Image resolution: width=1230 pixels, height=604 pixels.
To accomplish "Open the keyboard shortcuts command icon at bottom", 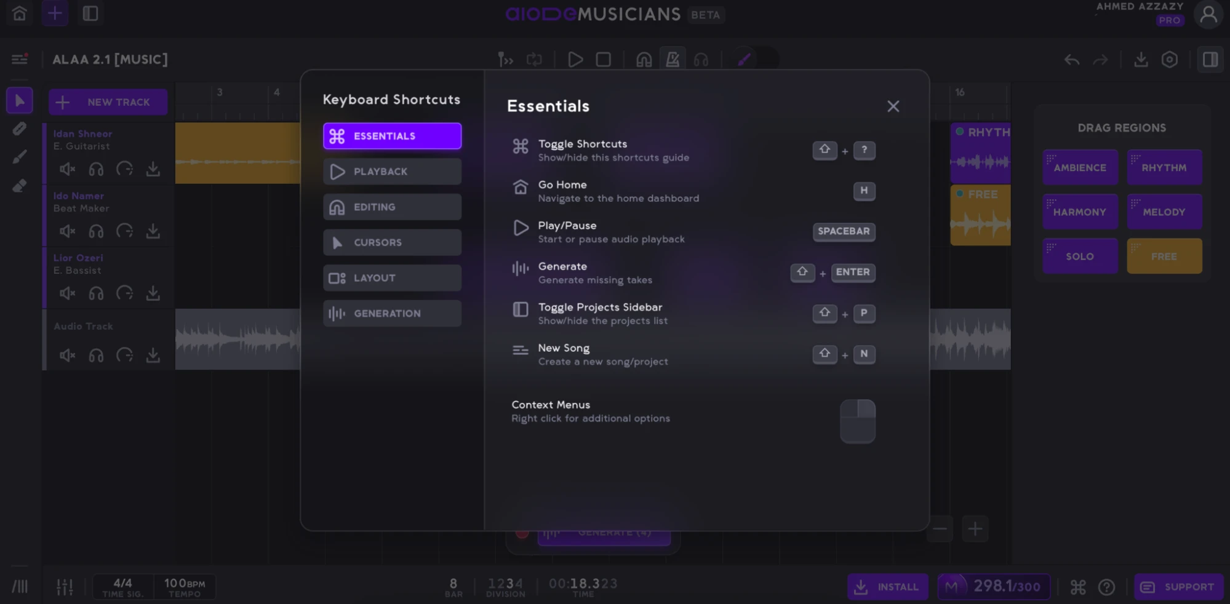I will tap(1078, 587).
